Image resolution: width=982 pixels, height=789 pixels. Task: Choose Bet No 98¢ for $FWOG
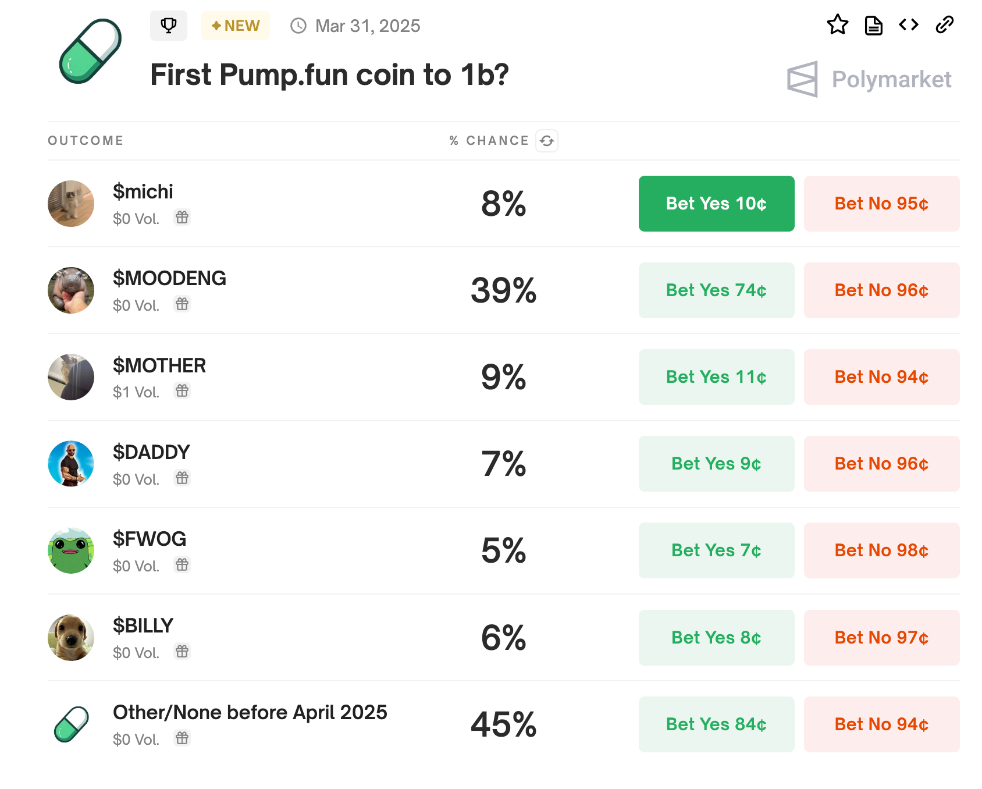click(x=881, y=550)
